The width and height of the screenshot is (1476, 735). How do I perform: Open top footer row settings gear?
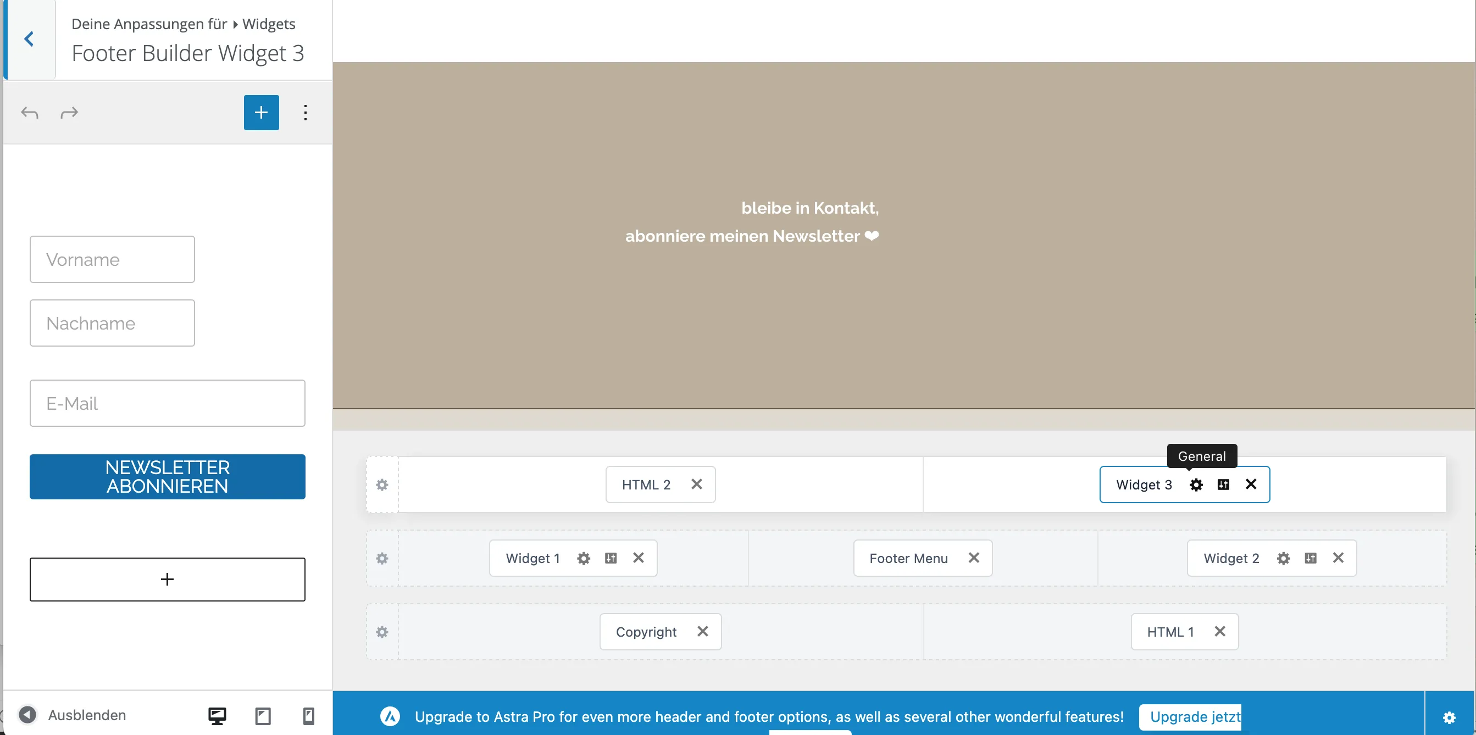[x=382, y=485]
